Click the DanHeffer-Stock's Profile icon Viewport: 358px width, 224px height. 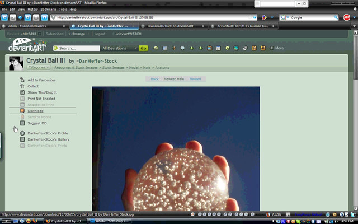click(x=22, y=133)
